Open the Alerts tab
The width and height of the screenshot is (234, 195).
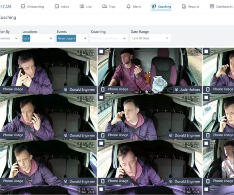(x=134, y=6)
